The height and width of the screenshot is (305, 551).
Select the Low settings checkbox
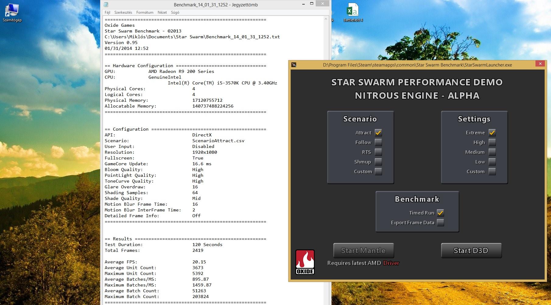[x=492, y=162]
